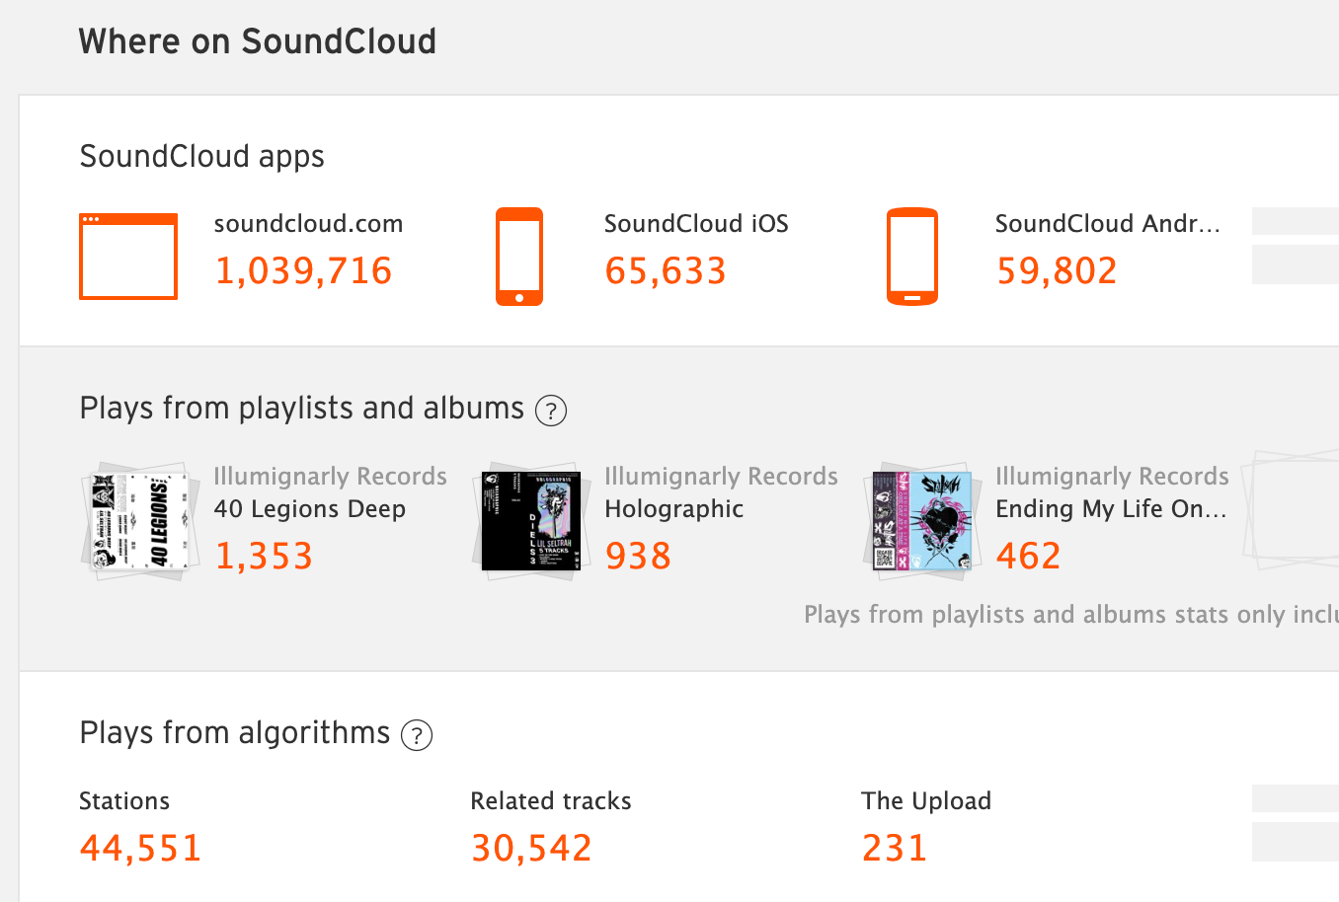Visit Illumignarly Records above Ending My Life On
The image size is (1339, 902).
[1112, 477]
